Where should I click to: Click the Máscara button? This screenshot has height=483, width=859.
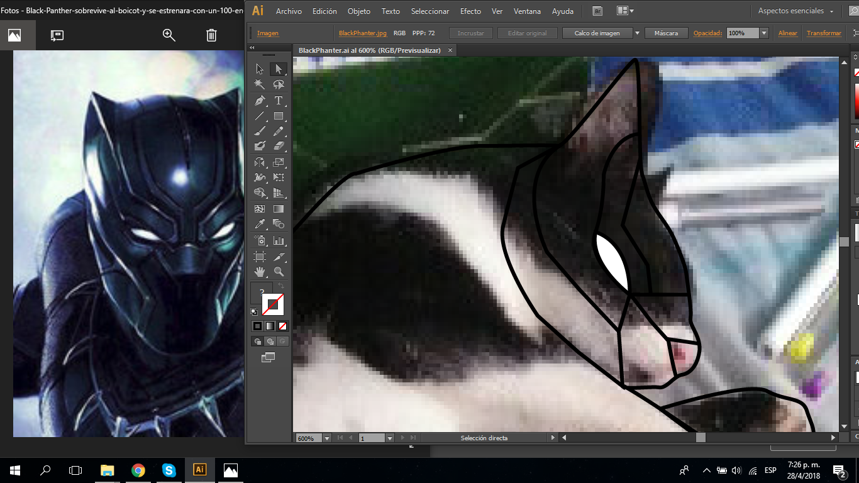666,33
